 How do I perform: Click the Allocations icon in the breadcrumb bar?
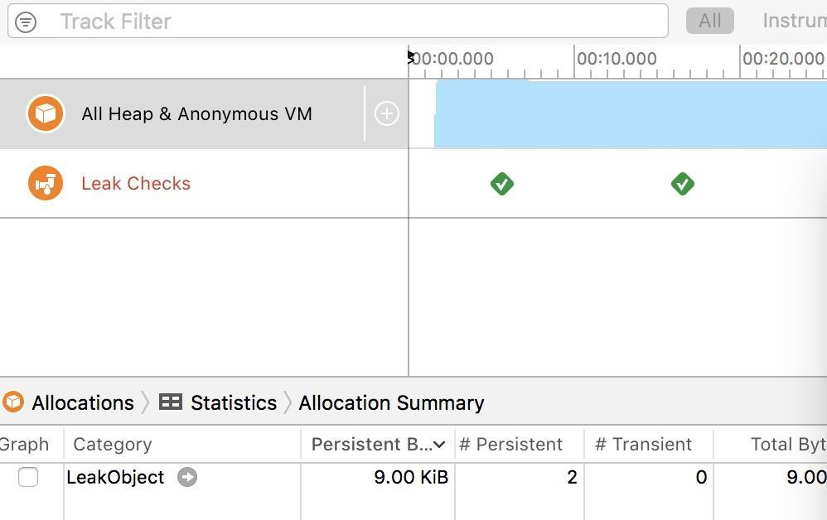tap(13, 402)
